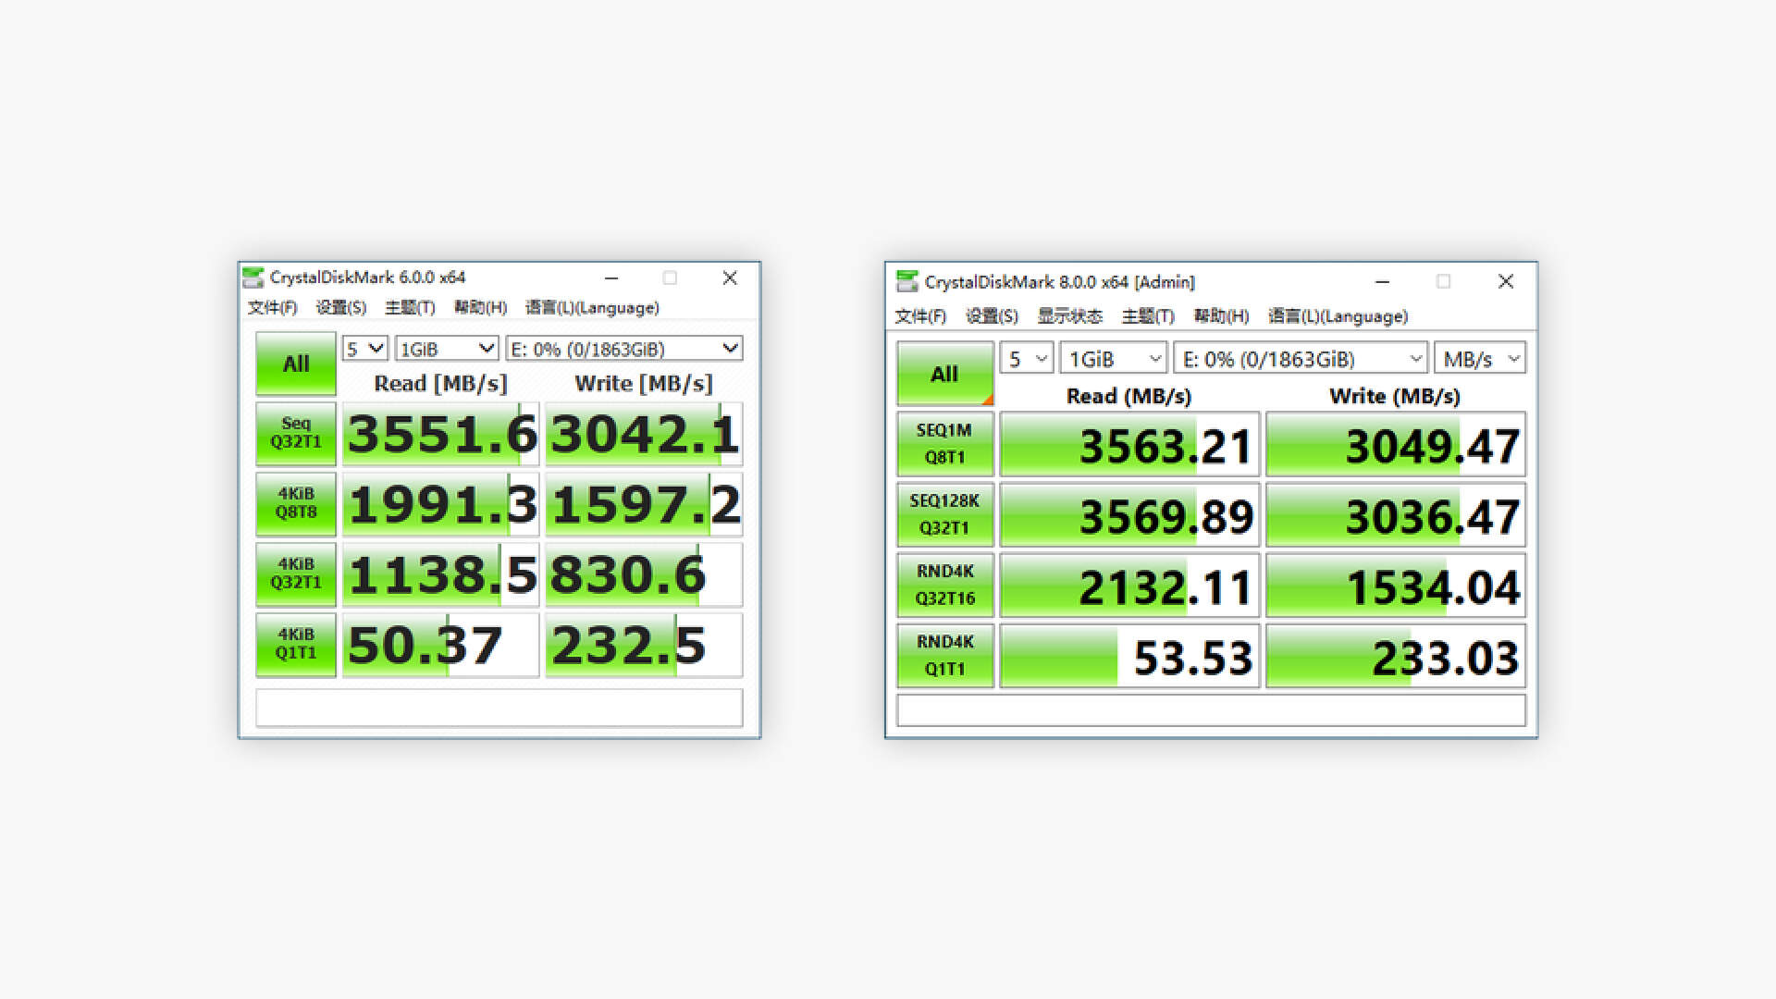Click empty comment field in CrystalDiskMark 8
The height and width of the screenshot is (999, 1776).
pyautogui.click(x=1210, y=710)
